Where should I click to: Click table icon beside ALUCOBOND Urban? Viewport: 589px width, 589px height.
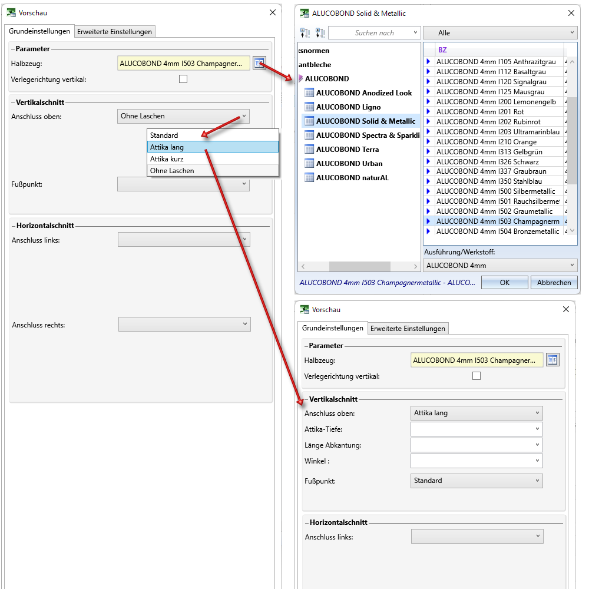(309, 163)
